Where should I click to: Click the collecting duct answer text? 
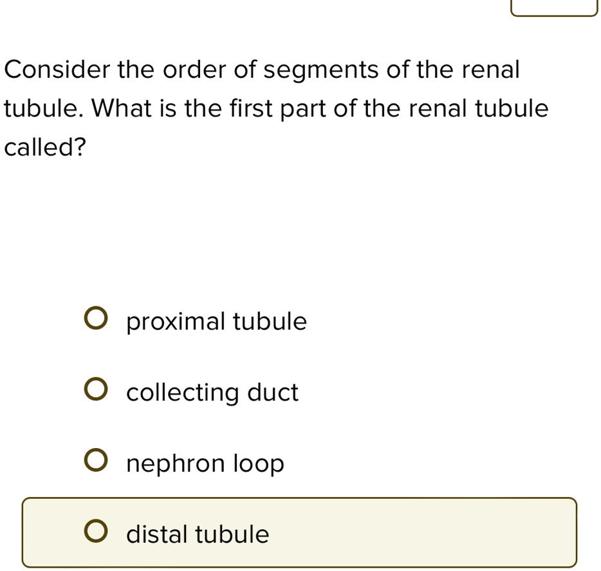(212, 392)
